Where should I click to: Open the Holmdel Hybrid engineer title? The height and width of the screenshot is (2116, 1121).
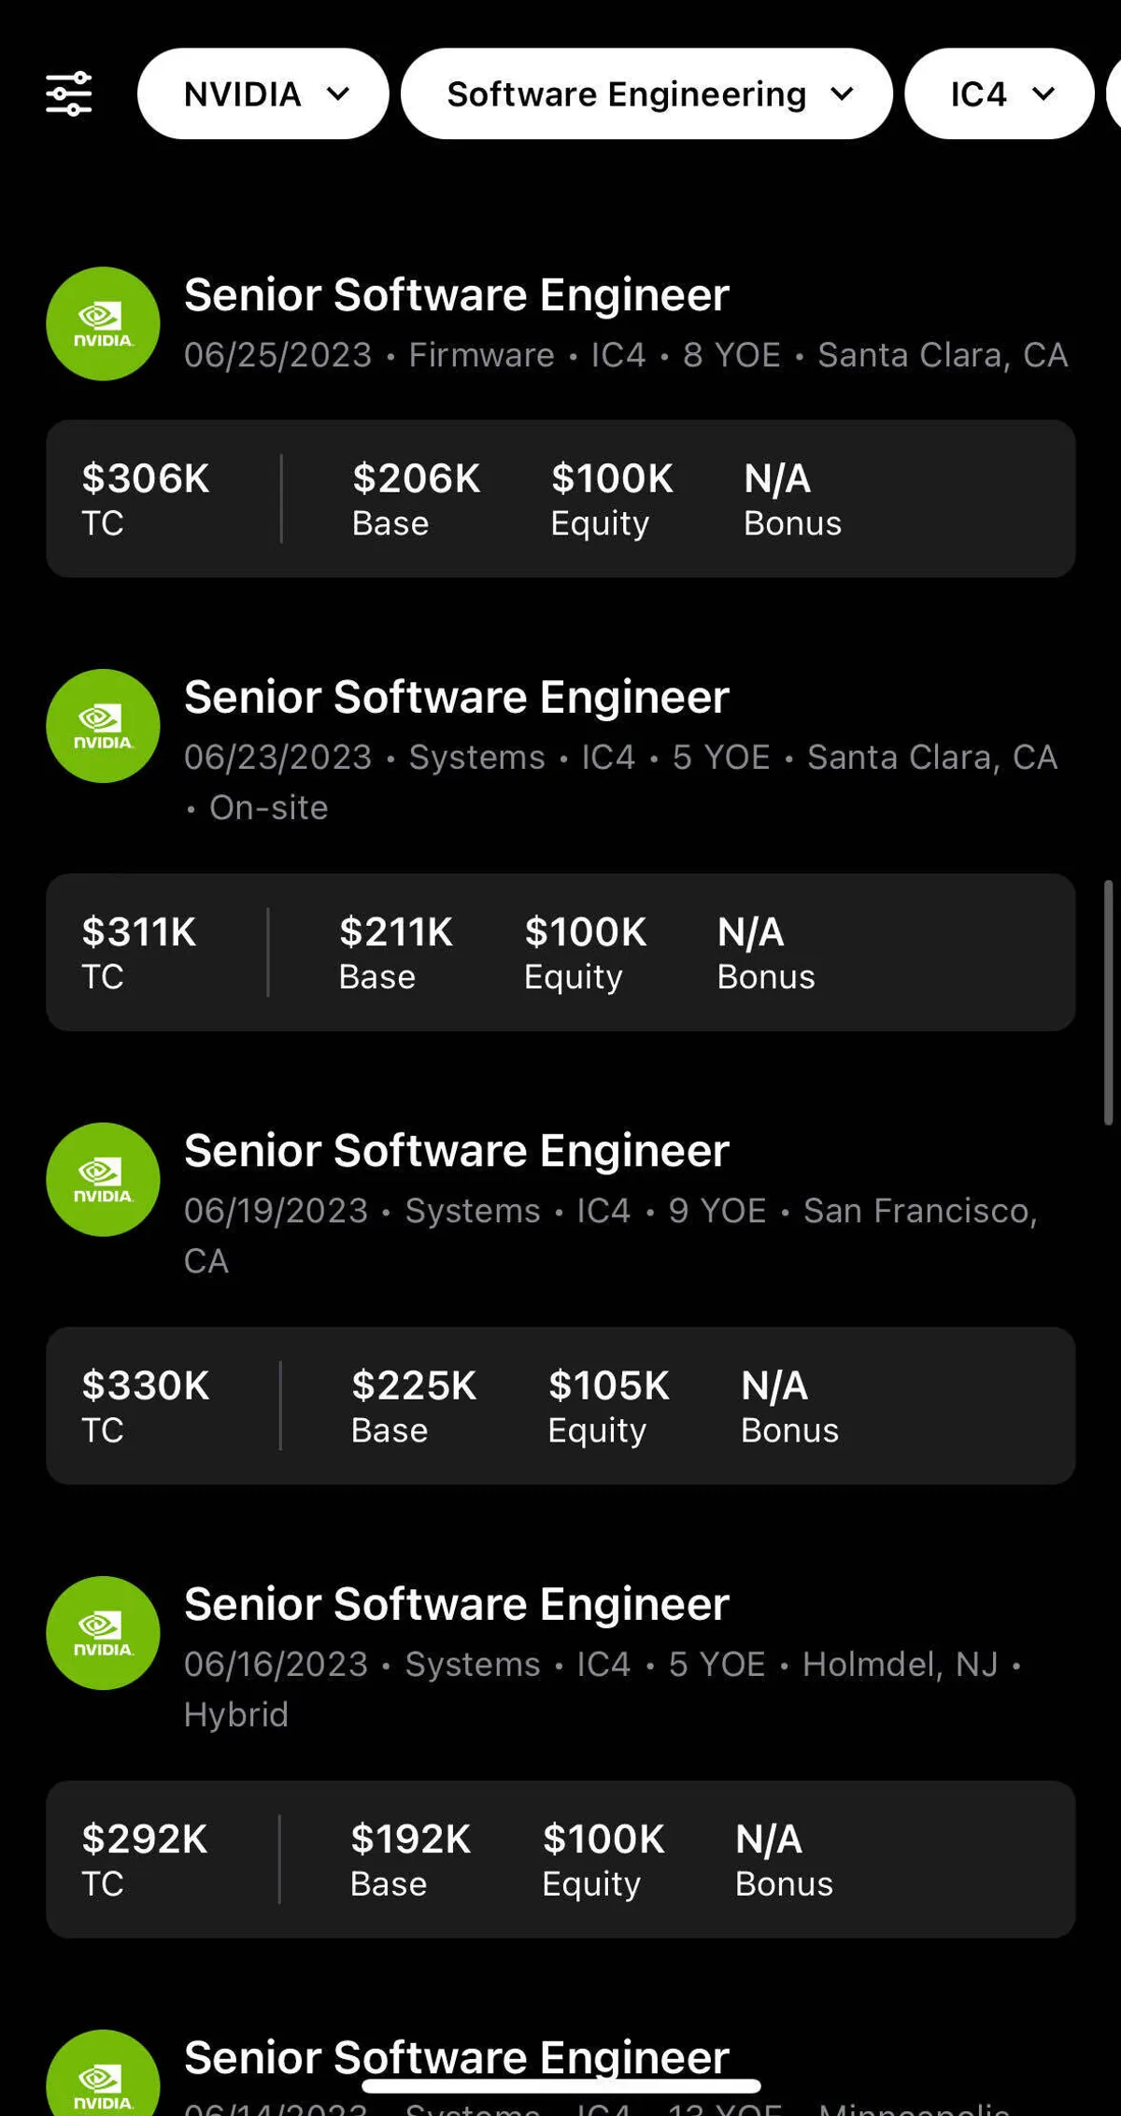tap(456, 1604)
